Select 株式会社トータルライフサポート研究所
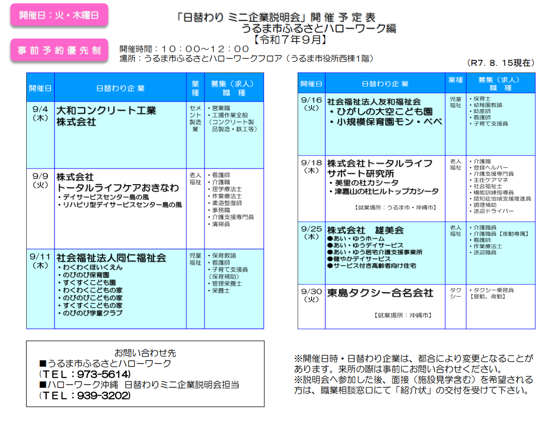This screenshot has height=424, width=557. pos(380,168)
